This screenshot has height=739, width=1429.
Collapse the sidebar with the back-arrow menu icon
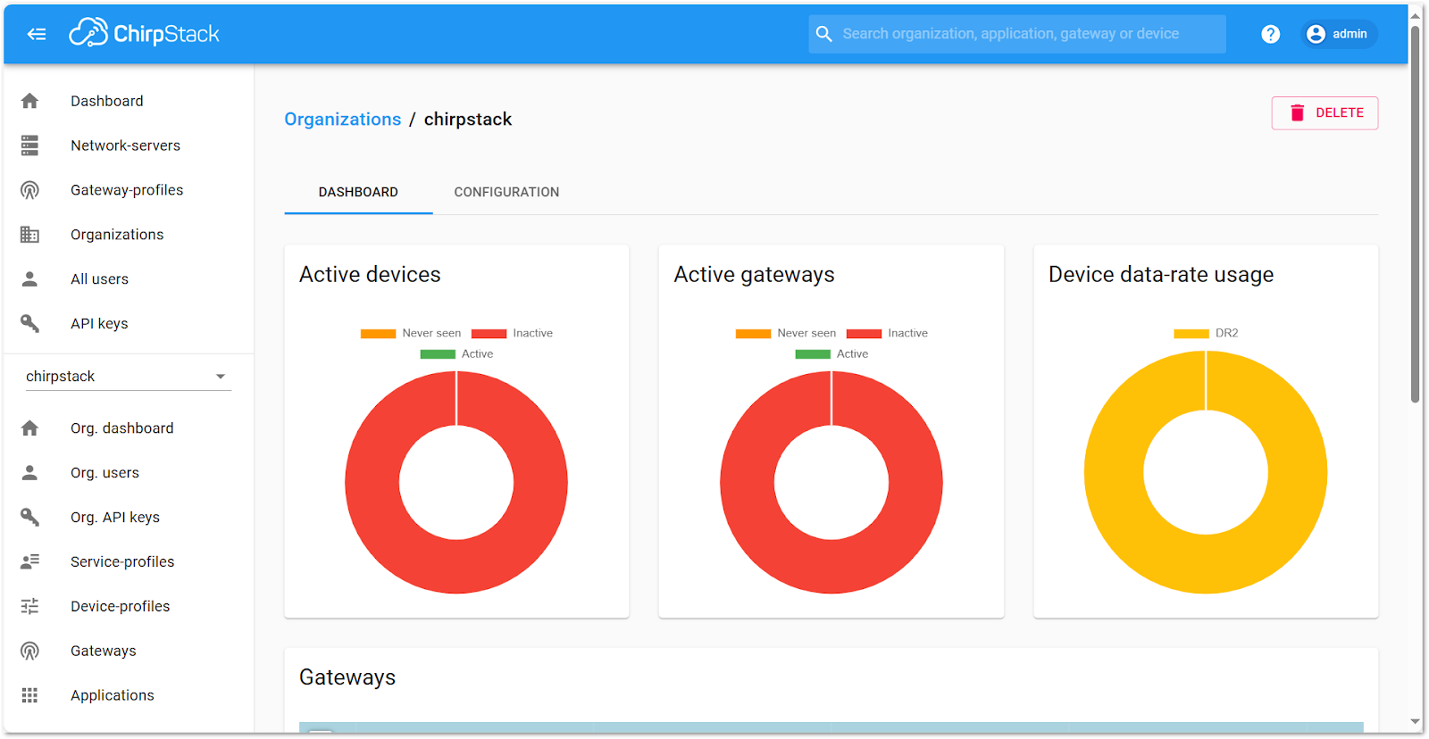coord(37,34)
